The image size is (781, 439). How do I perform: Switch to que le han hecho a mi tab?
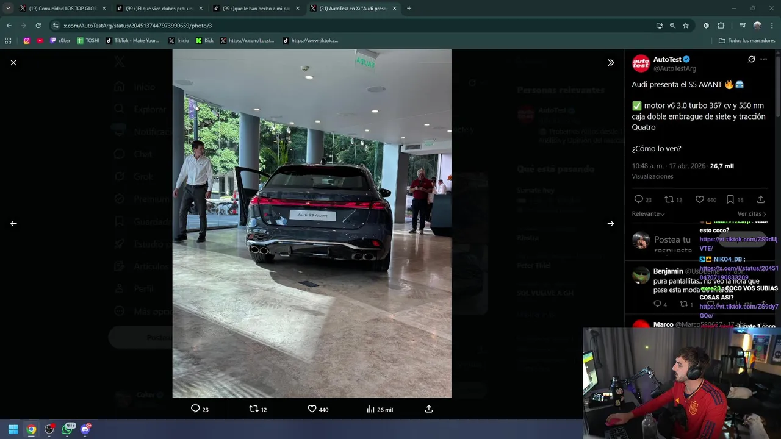[x=257, y=9]
